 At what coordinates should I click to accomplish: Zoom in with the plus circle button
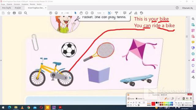[92, 13]
